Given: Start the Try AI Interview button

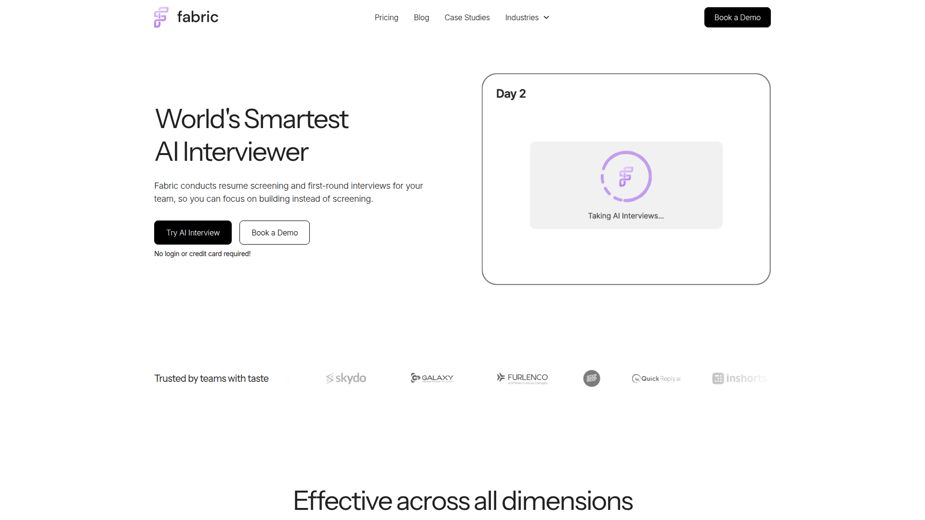Looking at the screenshot, I should (193, 233).
